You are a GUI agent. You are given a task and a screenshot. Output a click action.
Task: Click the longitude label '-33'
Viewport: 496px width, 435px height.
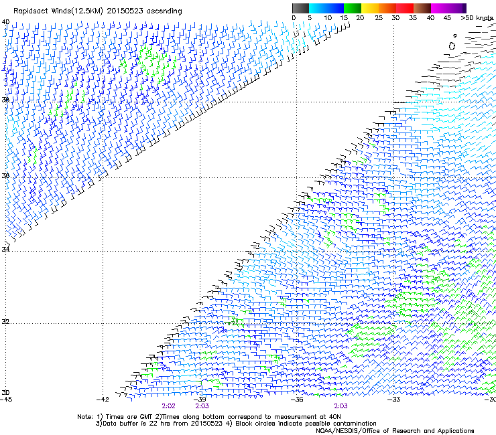coord(394,400)
